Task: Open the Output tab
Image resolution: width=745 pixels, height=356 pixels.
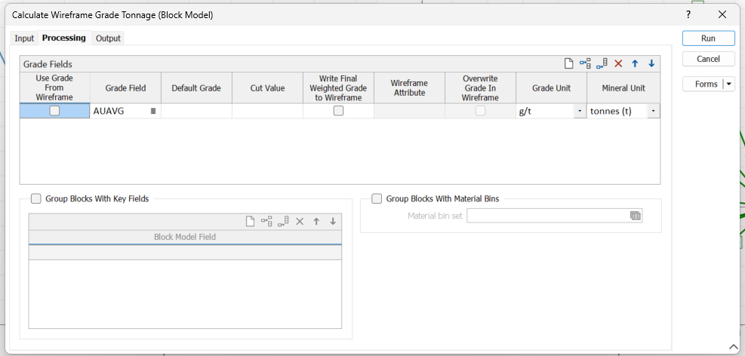Action: (x=108, y=38)
